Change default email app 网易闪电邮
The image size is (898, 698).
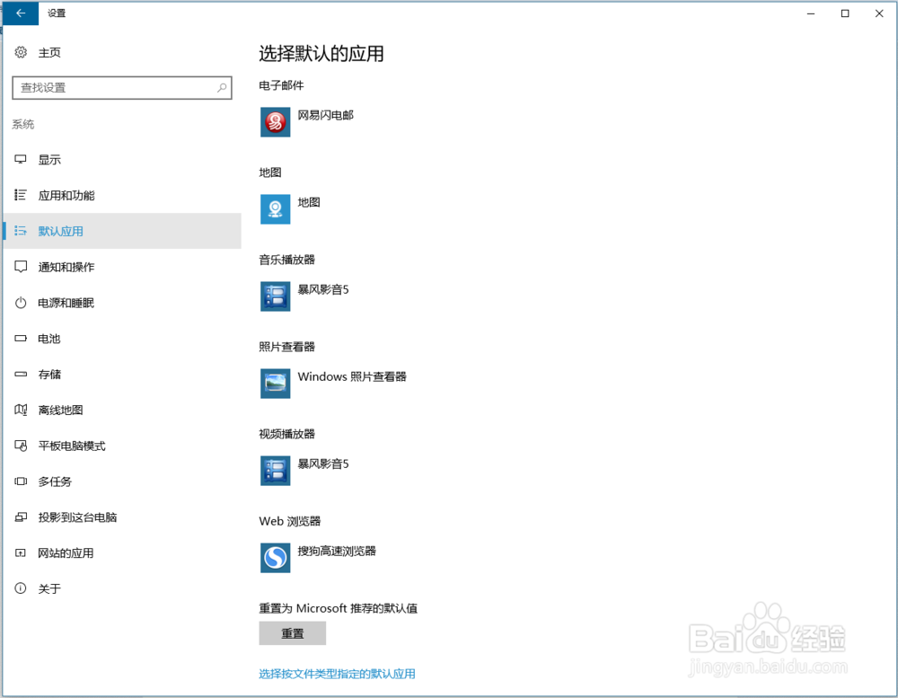coord(326,115)
